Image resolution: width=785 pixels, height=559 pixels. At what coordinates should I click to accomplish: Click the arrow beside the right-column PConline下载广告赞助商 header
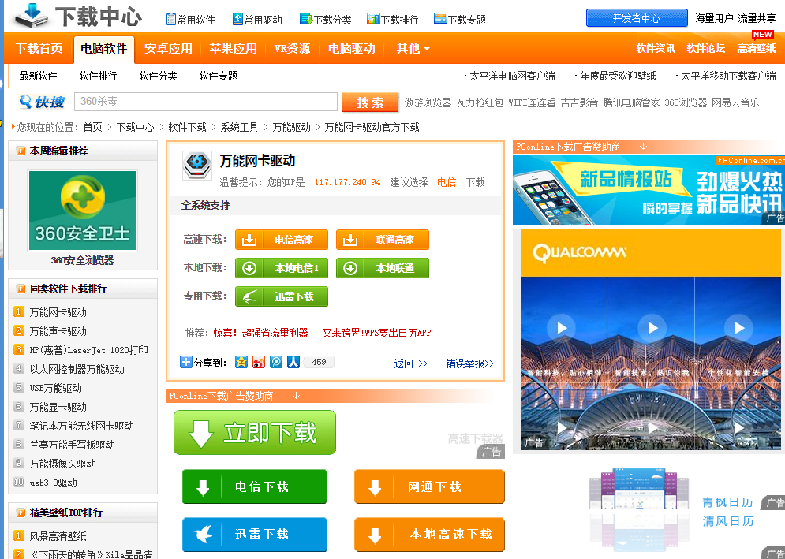pyautogui.click(x=643, y=147)
